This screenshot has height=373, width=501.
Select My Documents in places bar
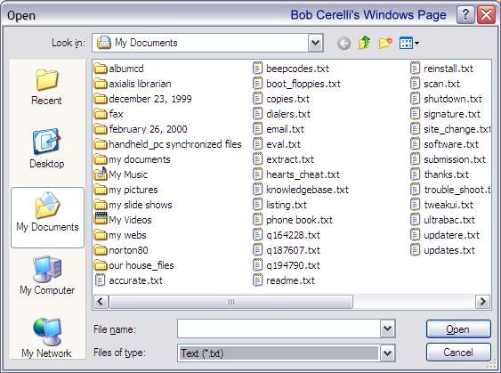47,217
